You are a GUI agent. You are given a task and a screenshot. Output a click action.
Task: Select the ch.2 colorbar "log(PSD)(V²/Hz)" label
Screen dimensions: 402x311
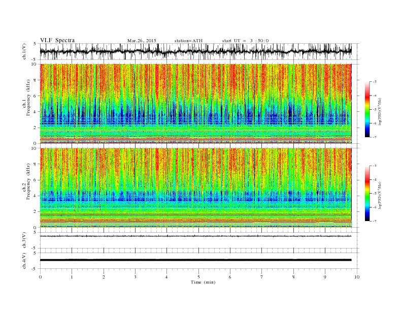[x=380, y=196]
